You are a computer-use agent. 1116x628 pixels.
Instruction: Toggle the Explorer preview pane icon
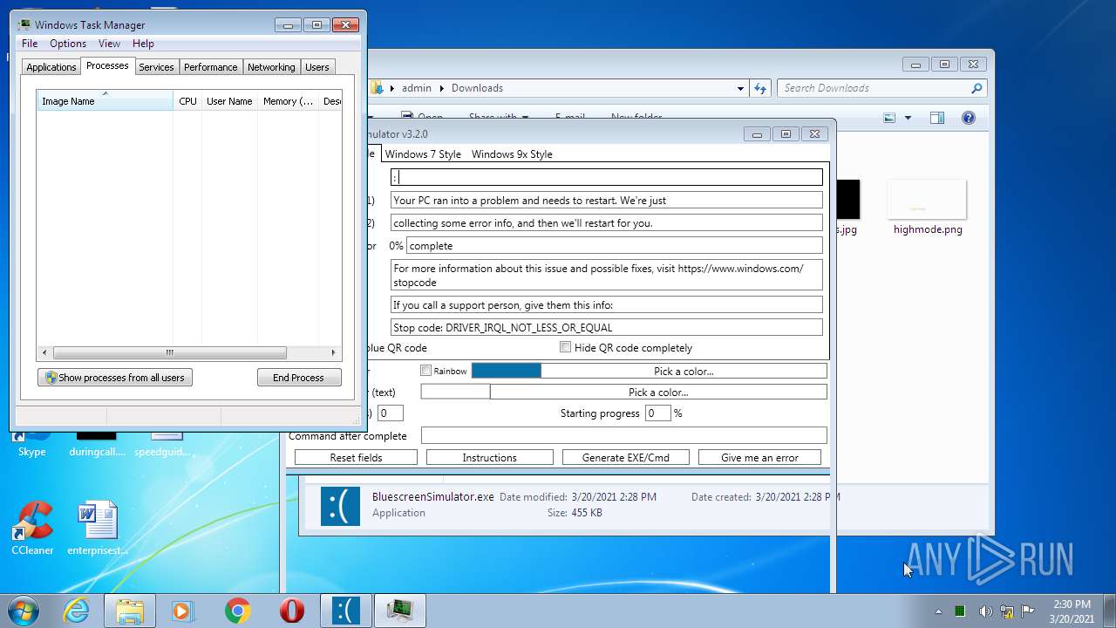(x=937, y=118)
